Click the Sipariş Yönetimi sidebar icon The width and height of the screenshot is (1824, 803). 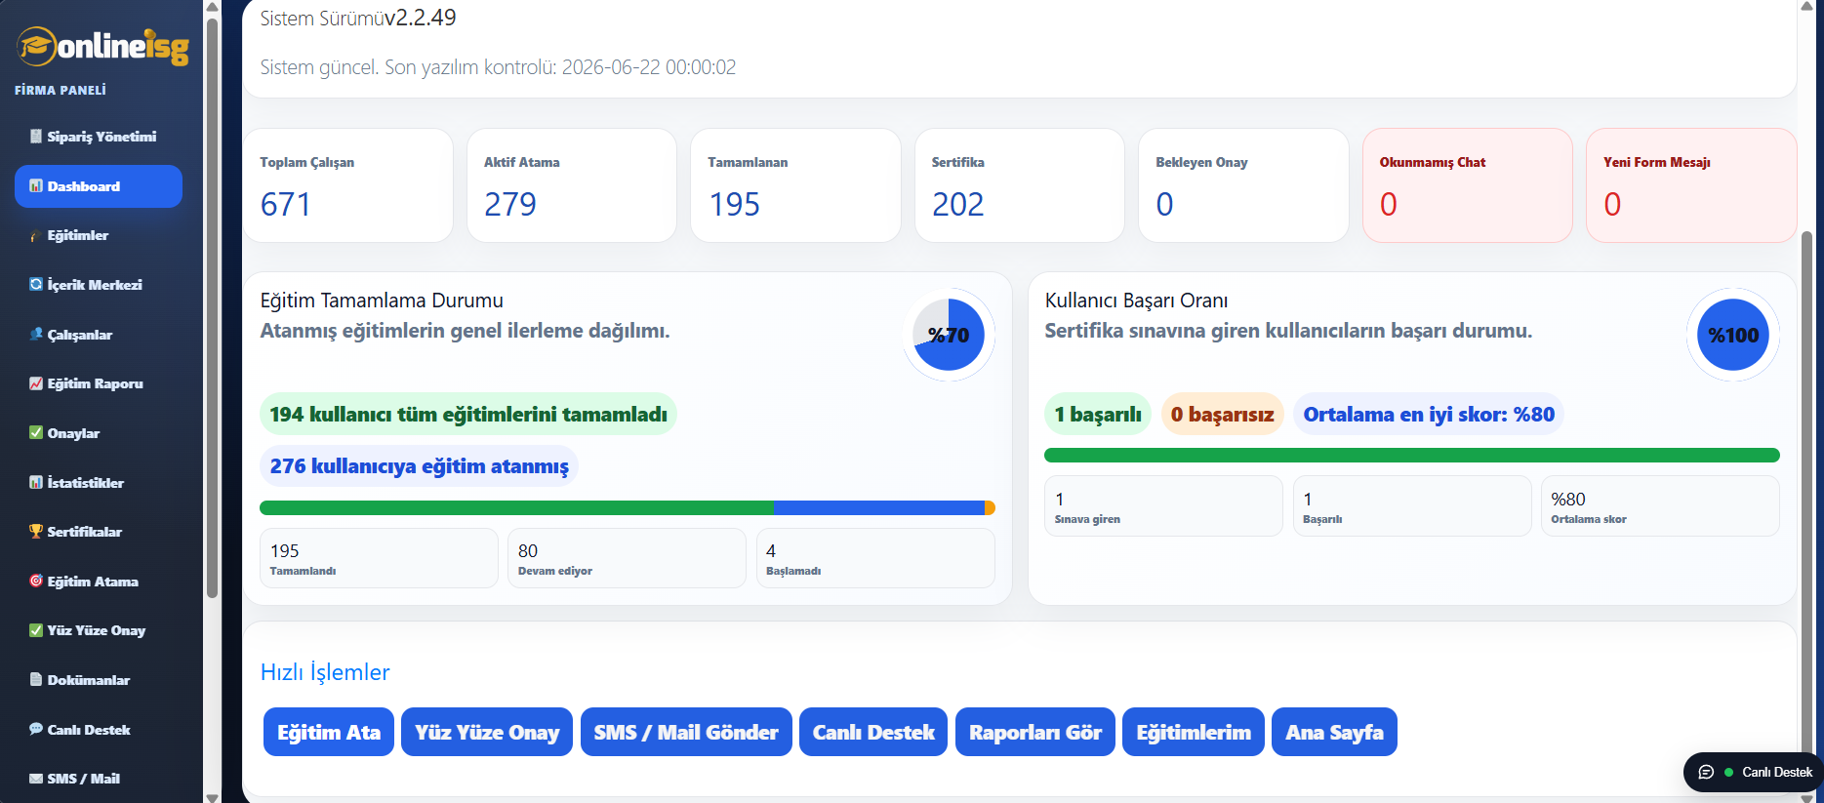click(36, 137)
